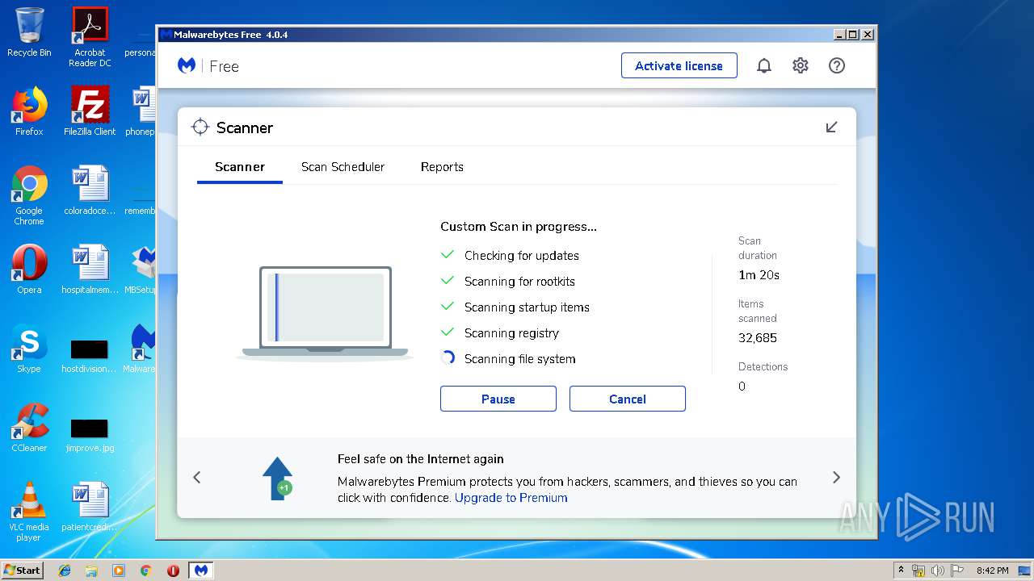Click the blue upgrade arrow icon
The image size is (1034, 581).
(x=277, y=479)
